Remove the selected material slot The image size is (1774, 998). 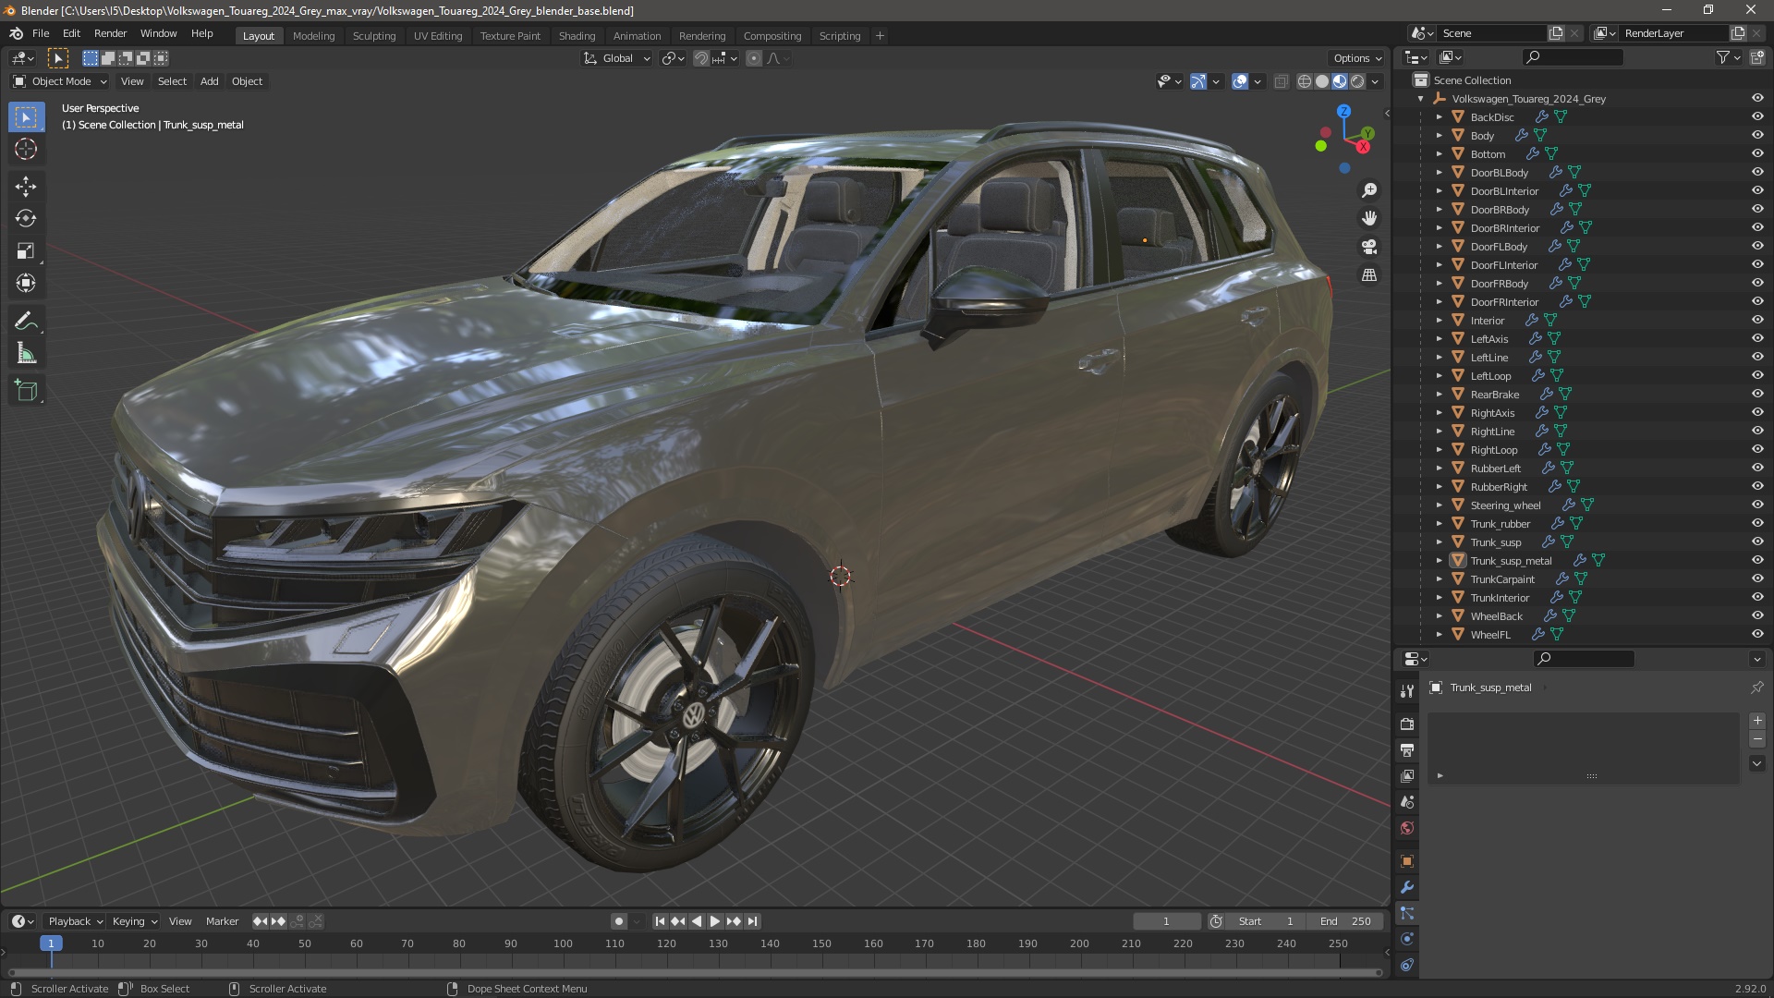[1757, 739]
